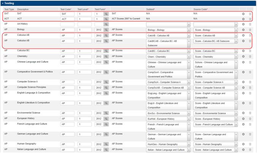Click the add icon for Environmental Science
Image resolution: width=257 pixels, height=154 pixels.
pos(243,113)
